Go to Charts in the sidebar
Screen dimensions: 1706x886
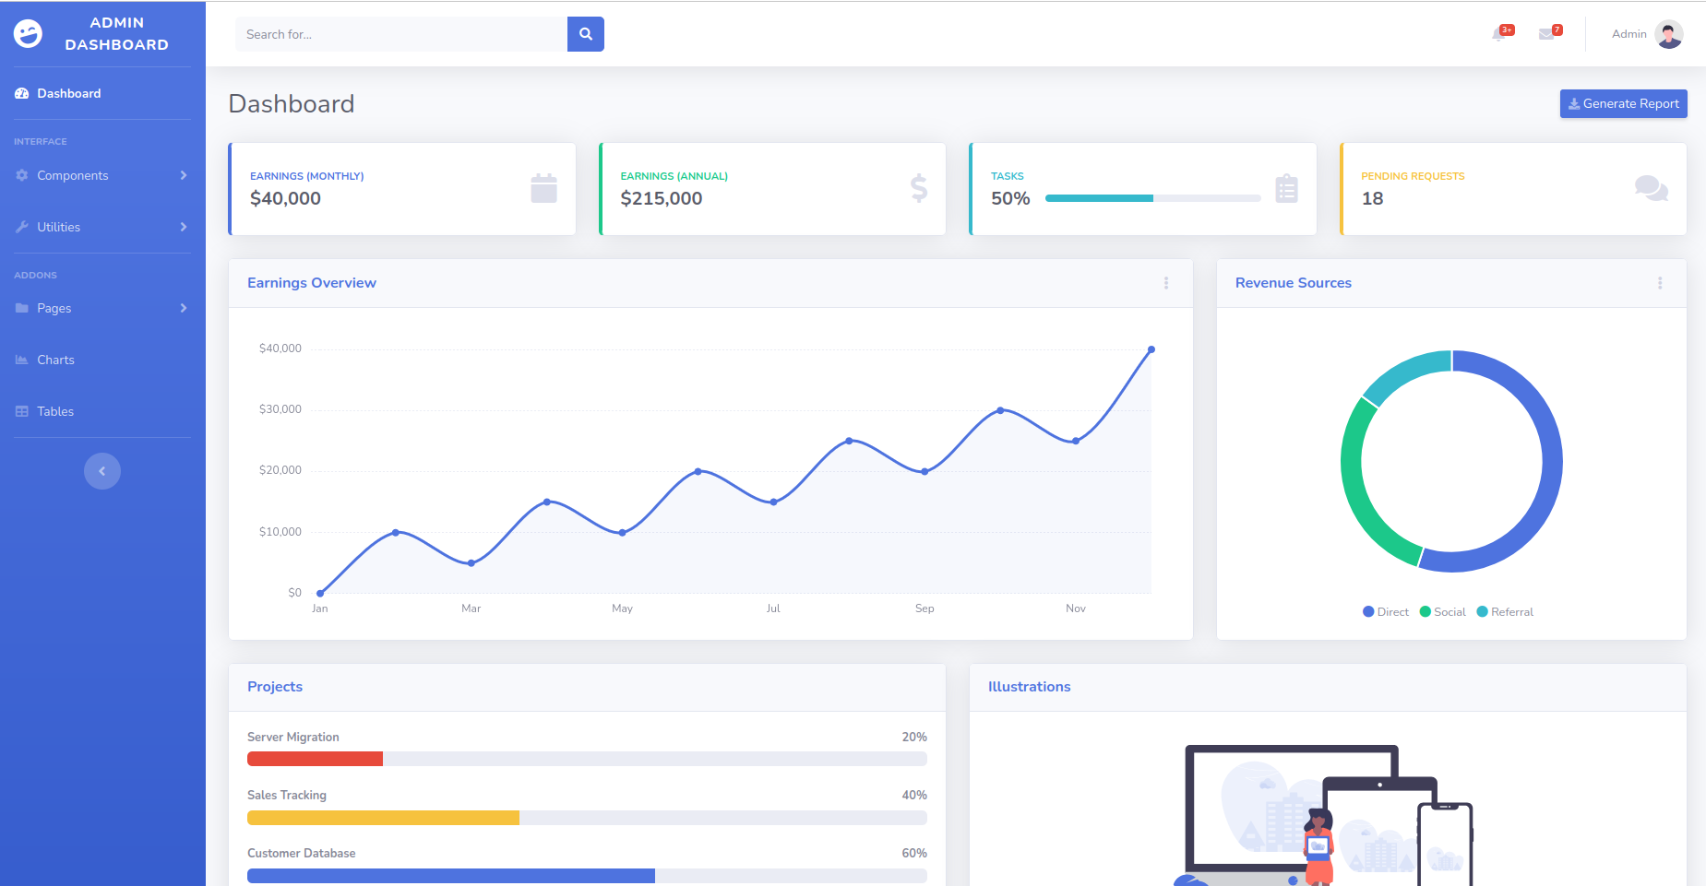(x=55, y=360)
